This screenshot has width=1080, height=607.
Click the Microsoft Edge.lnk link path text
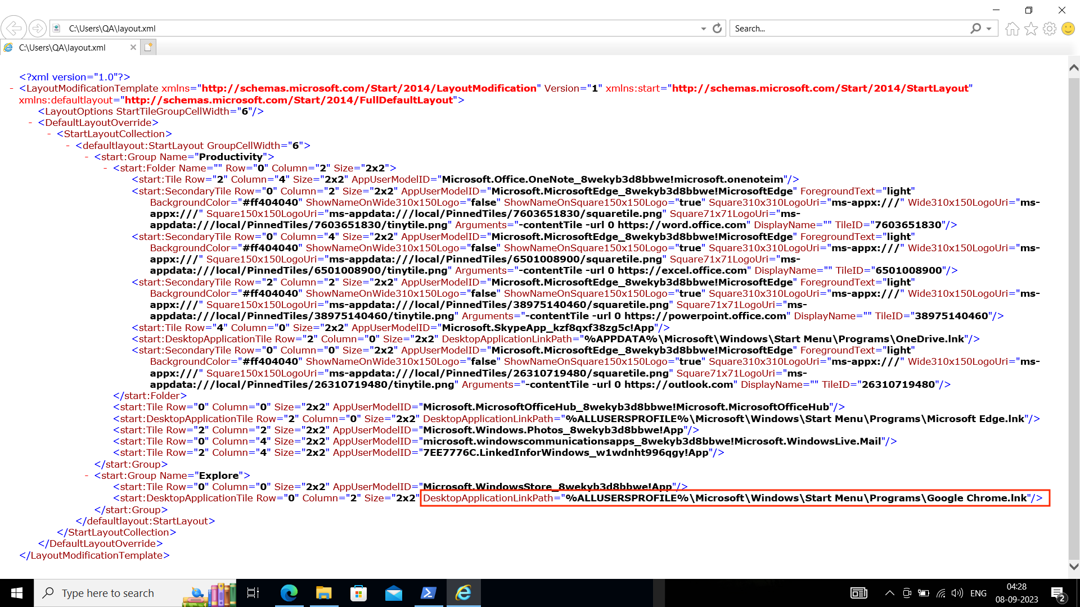coord(795,419)
